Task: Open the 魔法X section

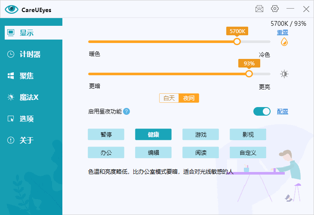Action: (x=29, y=97)
